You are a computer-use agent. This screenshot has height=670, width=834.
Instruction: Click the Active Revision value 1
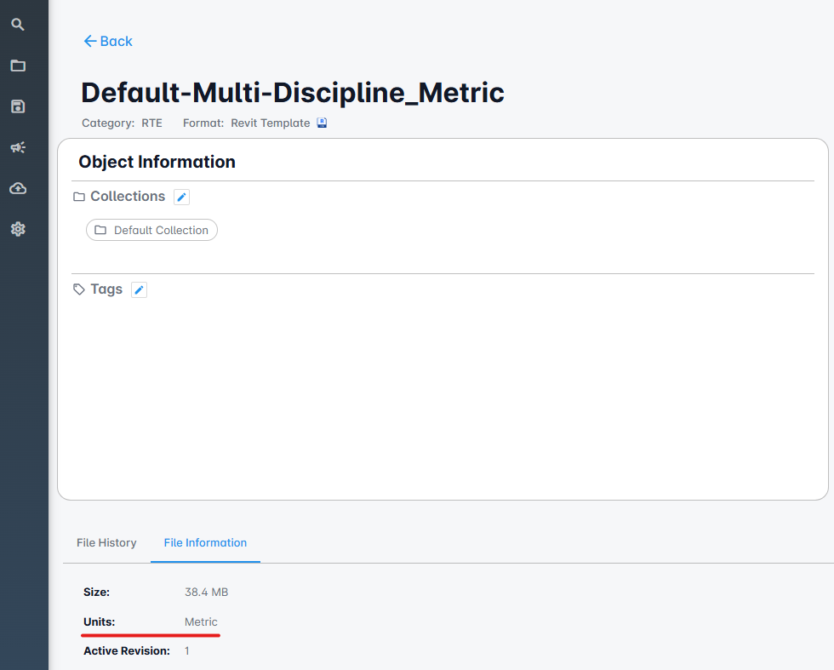pos(187,650)
